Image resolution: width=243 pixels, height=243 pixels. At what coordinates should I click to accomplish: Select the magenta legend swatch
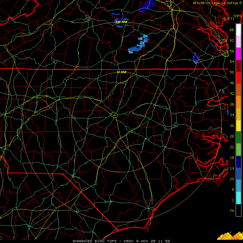click(238, 54)
